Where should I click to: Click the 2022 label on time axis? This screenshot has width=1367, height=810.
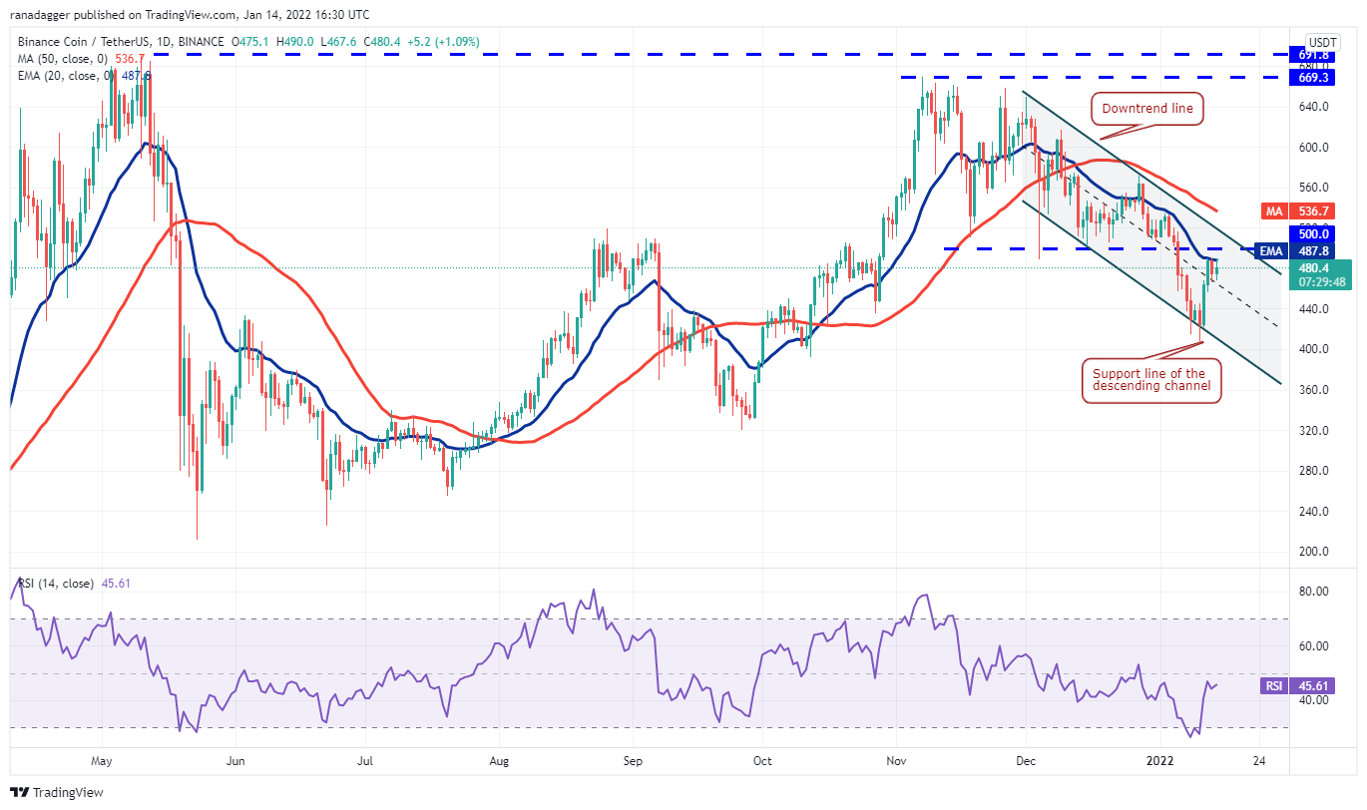tap(1165, 761)
